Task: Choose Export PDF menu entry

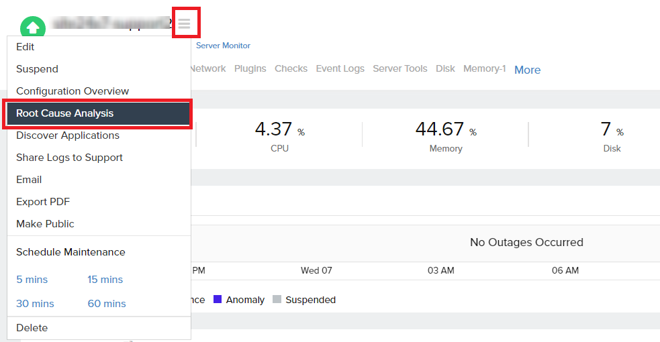Action: pos(99,202)
